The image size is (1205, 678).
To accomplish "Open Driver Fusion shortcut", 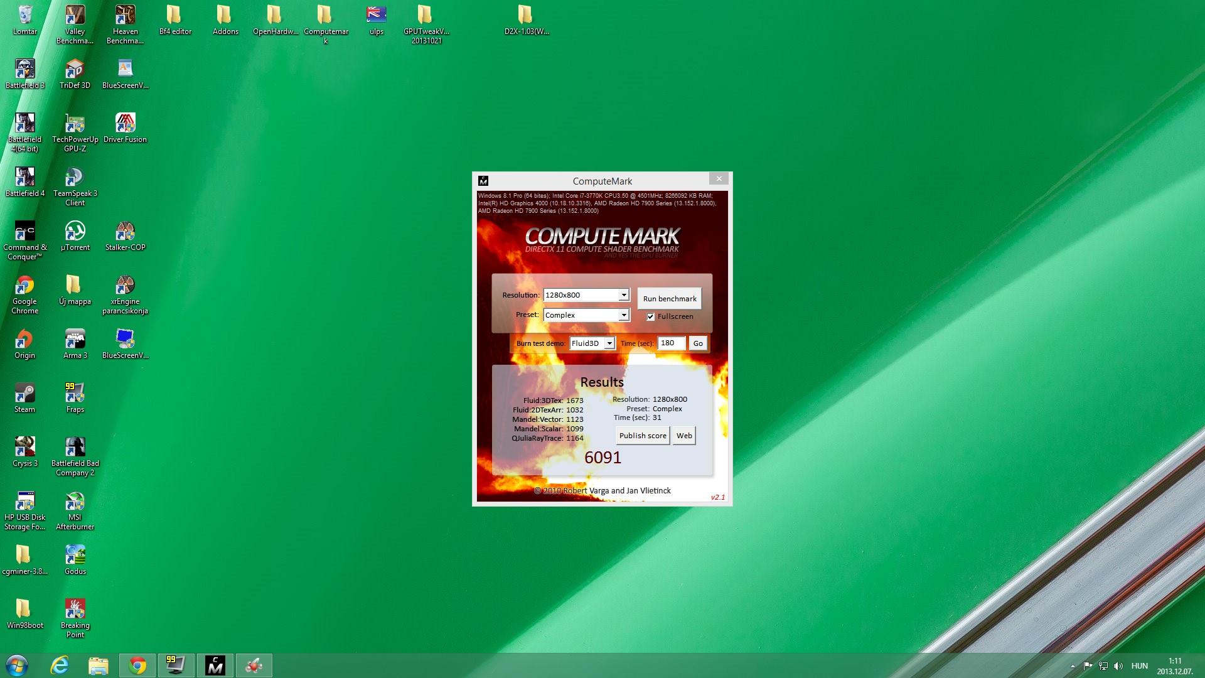I will point(125,128).
